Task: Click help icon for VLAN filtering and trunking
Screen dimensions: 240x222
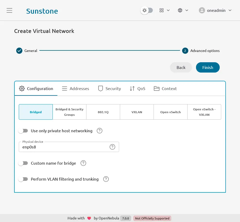Action: pyautogui.click(x=106, y=179)
